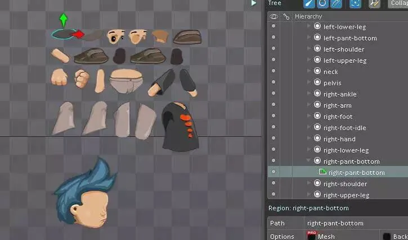The image size is (408, 240).
Task: Click the slot icon beside left-shoulder
Action: 317,48
